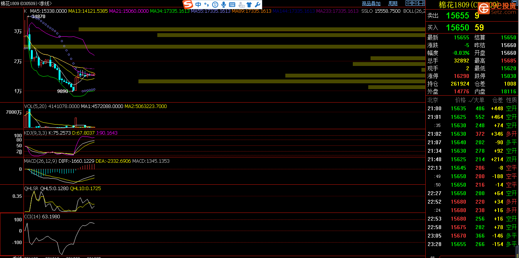Click the 涨停 value 16290
The height and width of the screenshot is (258, 519).
461,76
